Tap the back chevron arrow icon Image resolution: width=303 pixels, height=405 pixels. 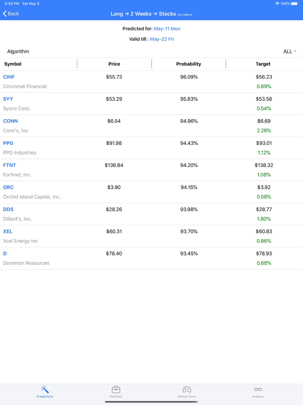tap(4, 13)
